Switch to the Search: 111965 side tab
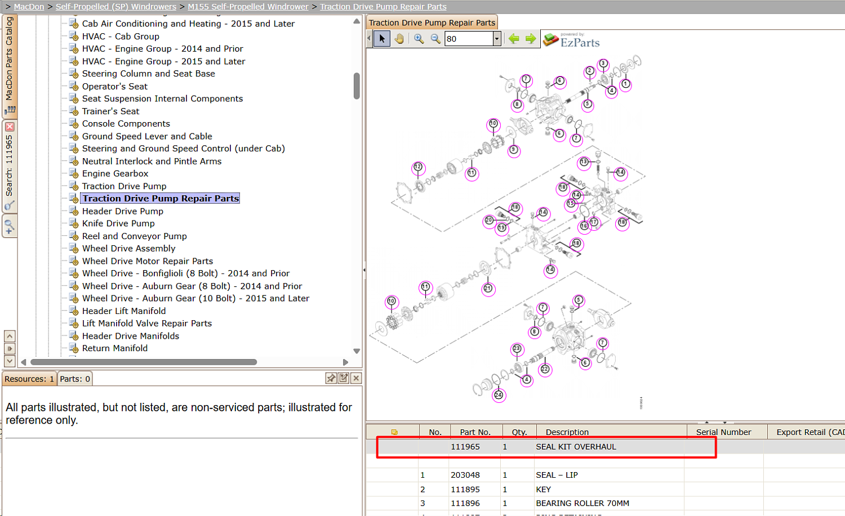The image size is (845, 516). 10,166
